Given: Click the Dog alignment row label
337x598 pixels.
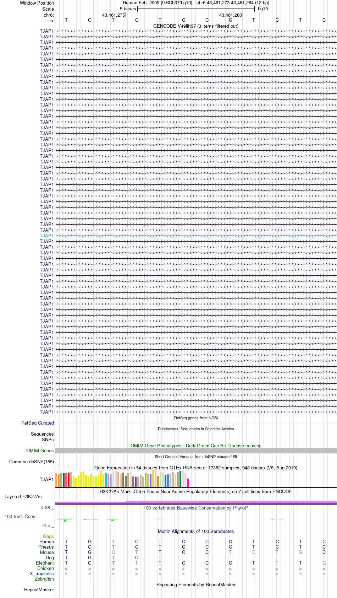Looking at the screenshot, I should click(x=50, y=557).
